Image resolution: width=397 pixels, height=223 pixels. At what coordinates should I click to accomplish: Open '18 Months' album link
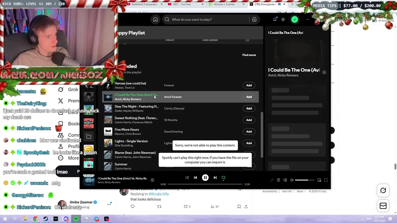point(171,120)
